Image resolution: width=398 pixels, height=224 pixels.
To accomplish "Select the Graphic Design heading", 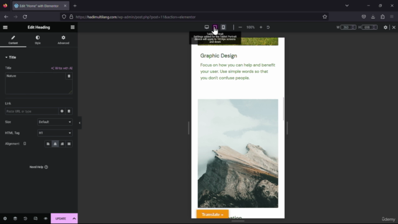I will click(218, 55).
